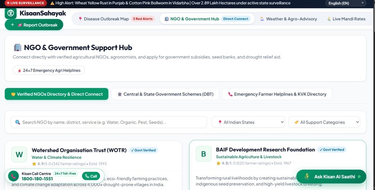375x190 pixels.
Task: Click the pin icon in states dropdown
Action: [220, 122]
